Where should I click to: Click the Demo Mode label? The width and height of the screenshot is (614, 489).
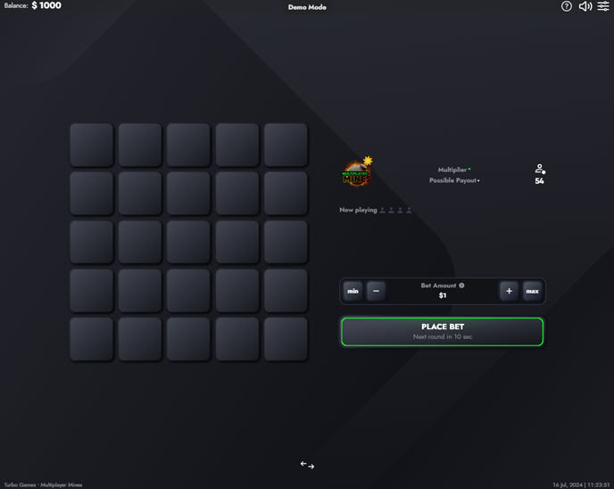pos(307,7)
